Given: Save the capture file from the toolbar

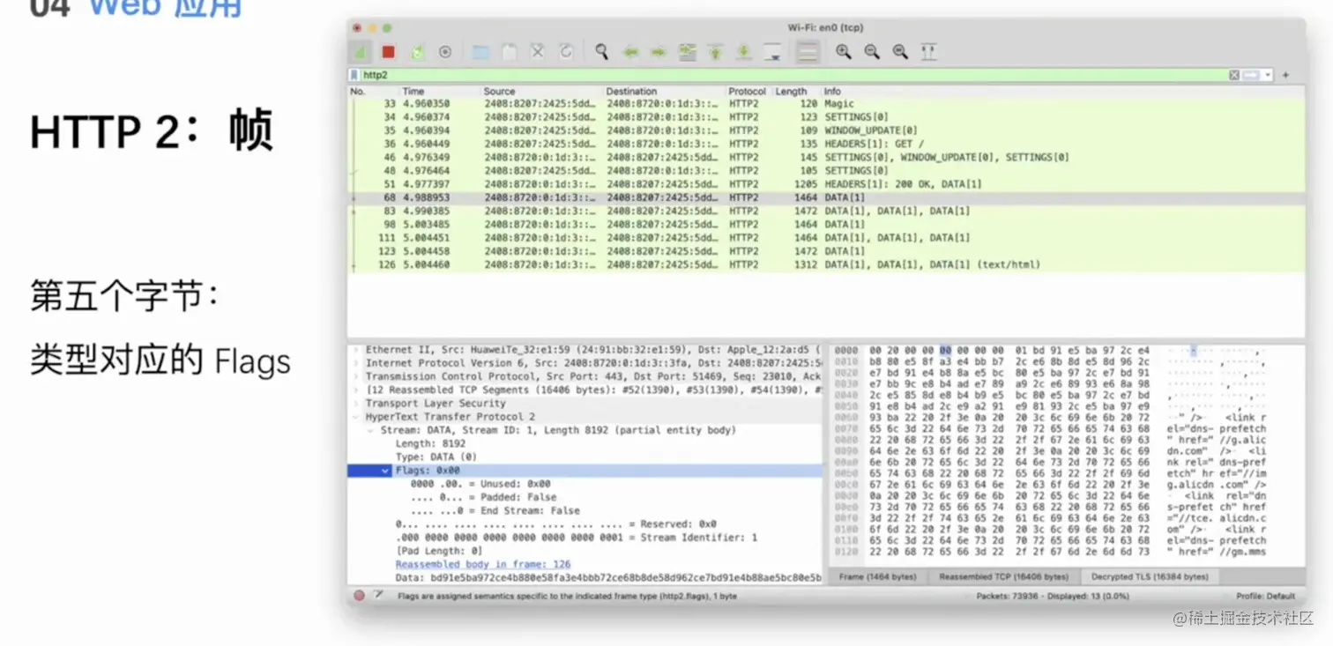Looking at the screenshot, I should point(509,52).
